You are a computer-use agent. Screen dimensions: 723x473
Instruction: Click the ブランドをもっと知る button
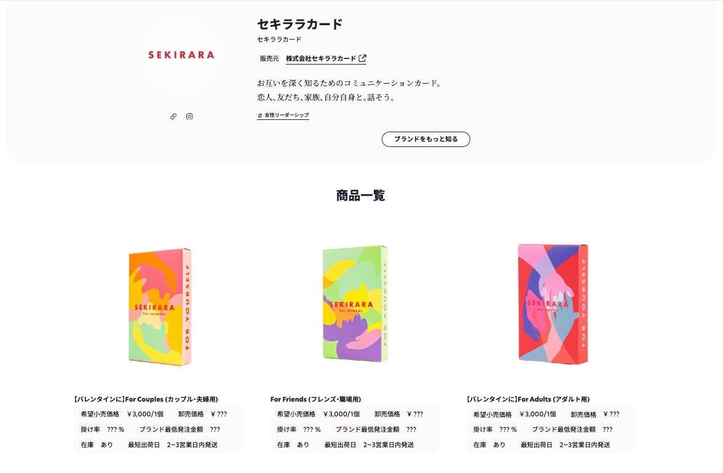(x=426, y=140)
